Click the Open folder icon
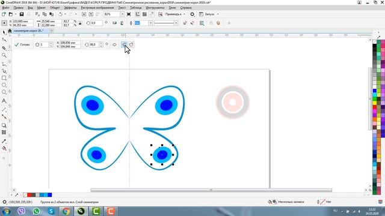385x216 pixels. tap(11, 14)
